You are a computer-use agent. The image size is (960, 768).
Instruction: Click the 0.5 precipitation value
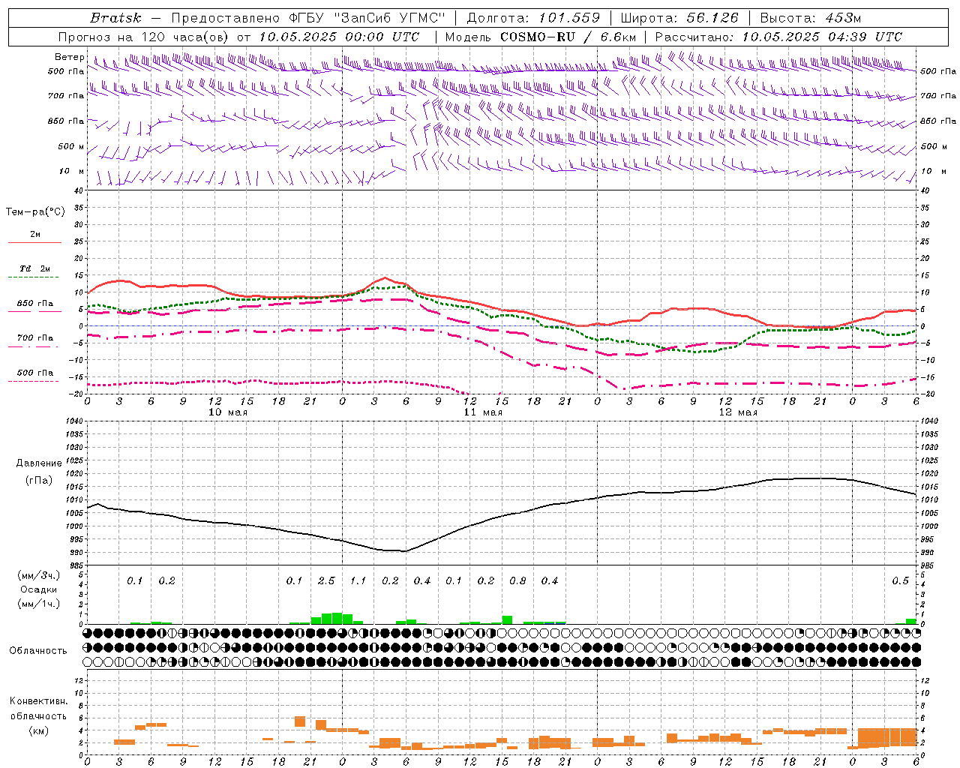tap(900, 581)
